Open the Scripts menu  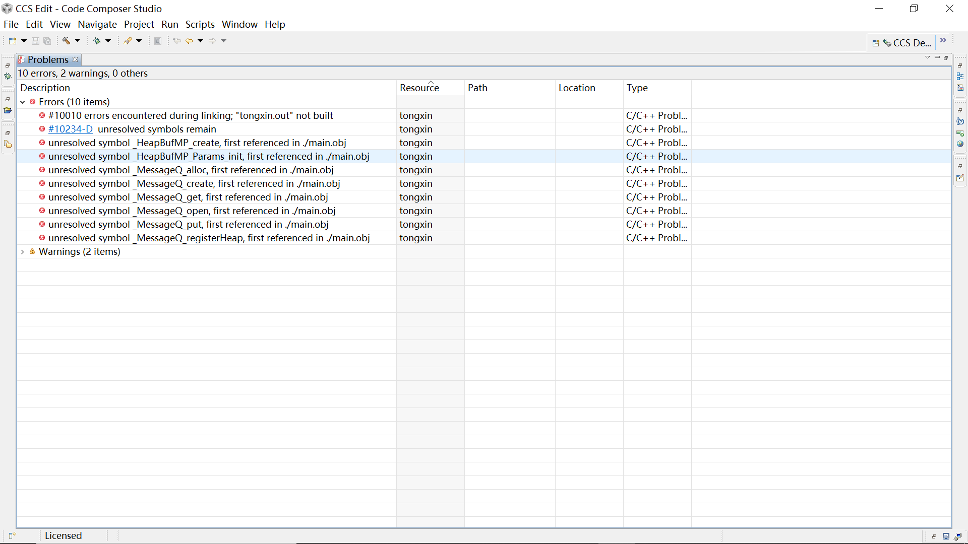pos(200,24)
